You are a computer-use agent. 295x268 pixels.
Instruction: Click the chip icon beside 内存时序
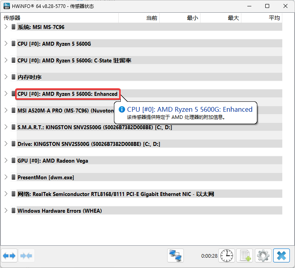[x=13, y=77]
